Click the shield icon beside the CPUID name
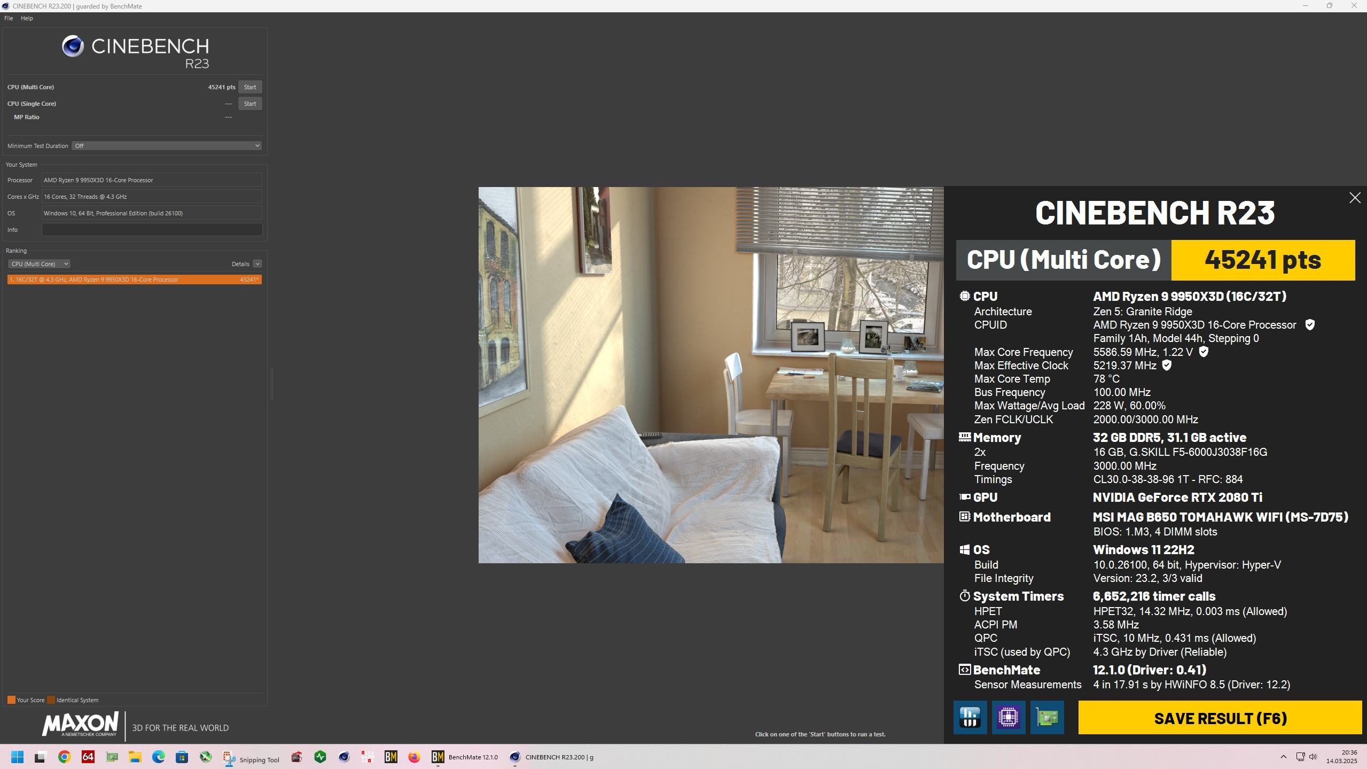 click(1309, 325)
